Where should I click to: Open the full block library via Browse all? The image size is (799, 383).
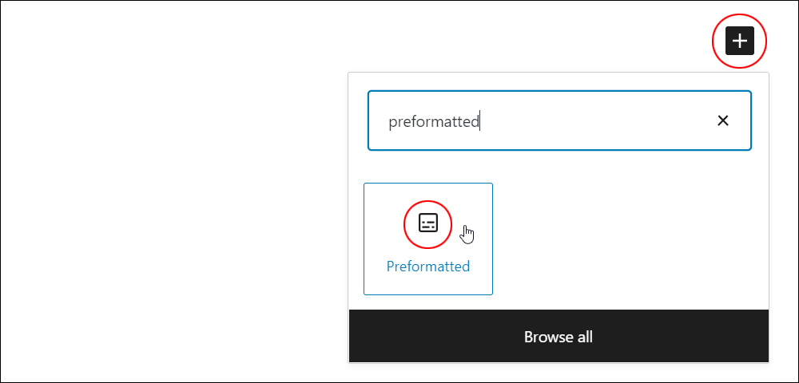point(559,336)
